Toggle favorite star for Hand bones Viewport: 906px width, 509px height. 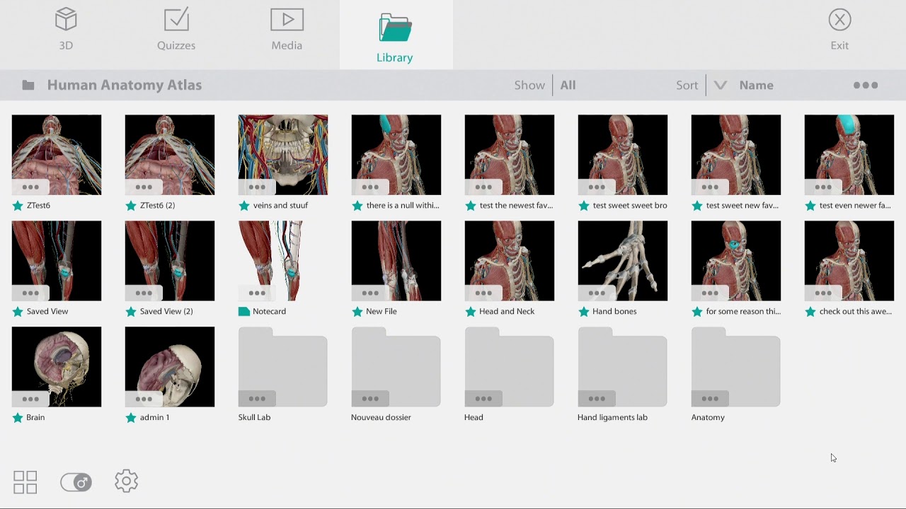pyautogui.click(x=584, y=312)
